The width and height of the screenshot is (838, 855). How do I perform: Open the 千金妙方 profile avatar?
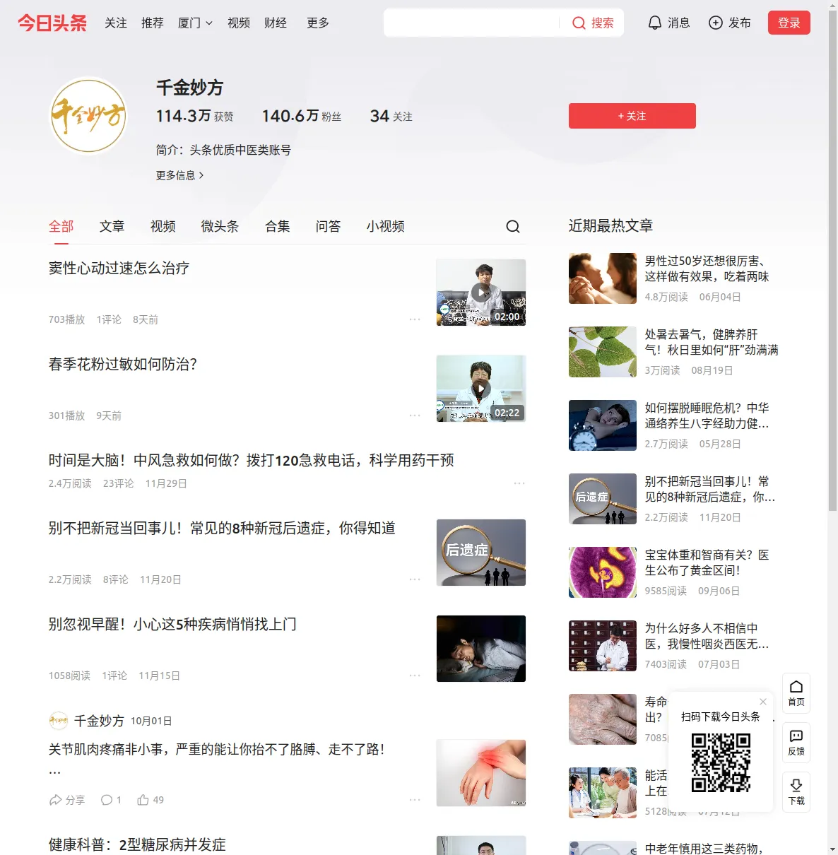[88, 116]
